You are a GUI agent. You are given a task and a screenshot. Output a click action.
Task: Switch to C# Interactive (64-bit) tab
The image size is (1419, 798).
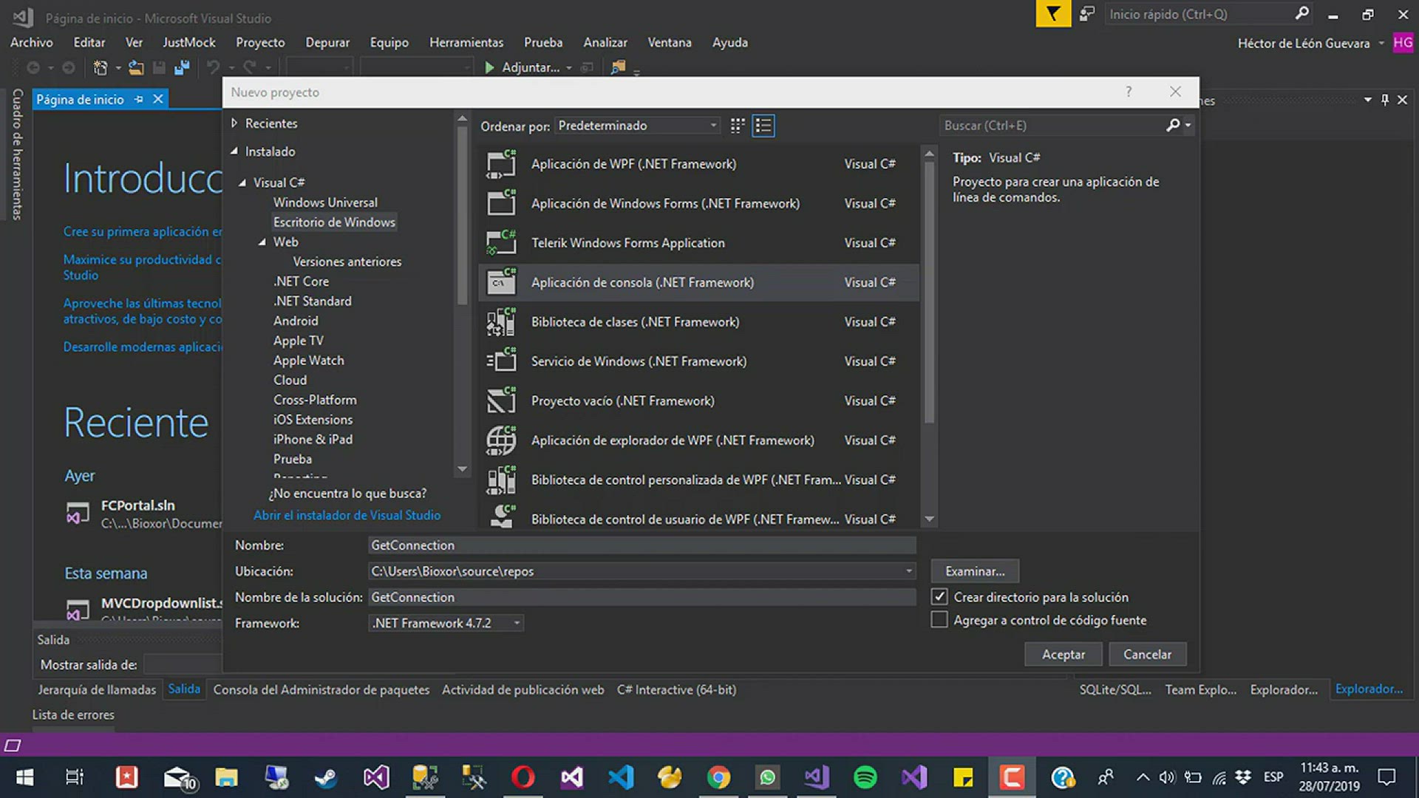[x=676, y=689]
